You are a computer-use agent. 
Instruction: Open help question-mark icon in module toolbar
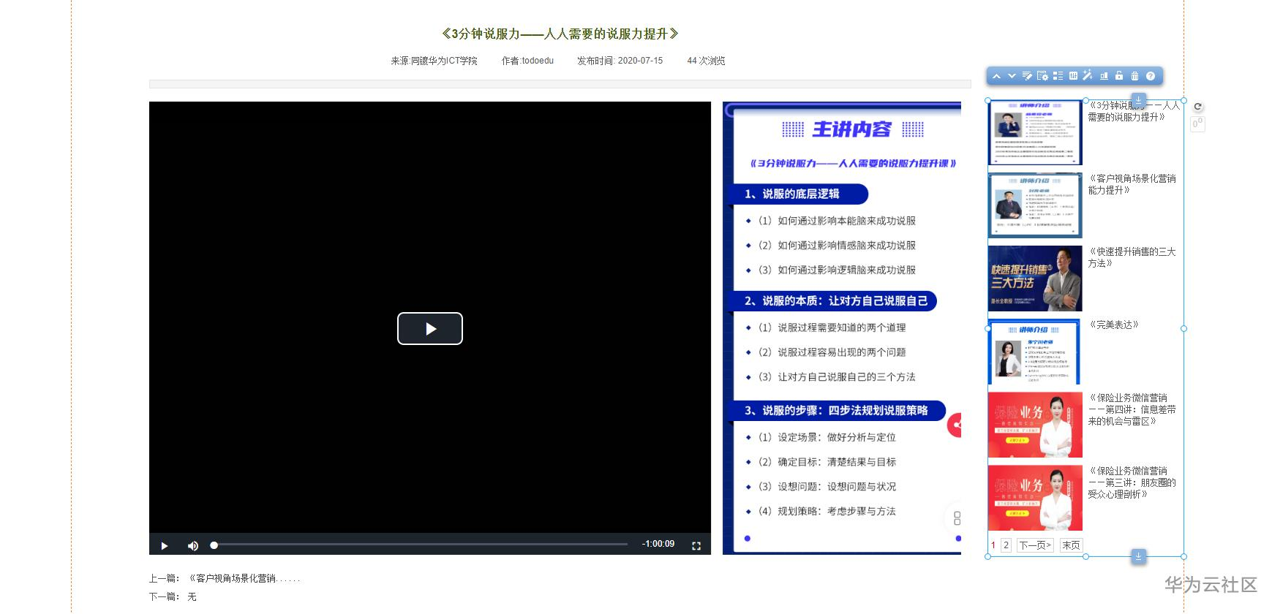[1150, 76]
